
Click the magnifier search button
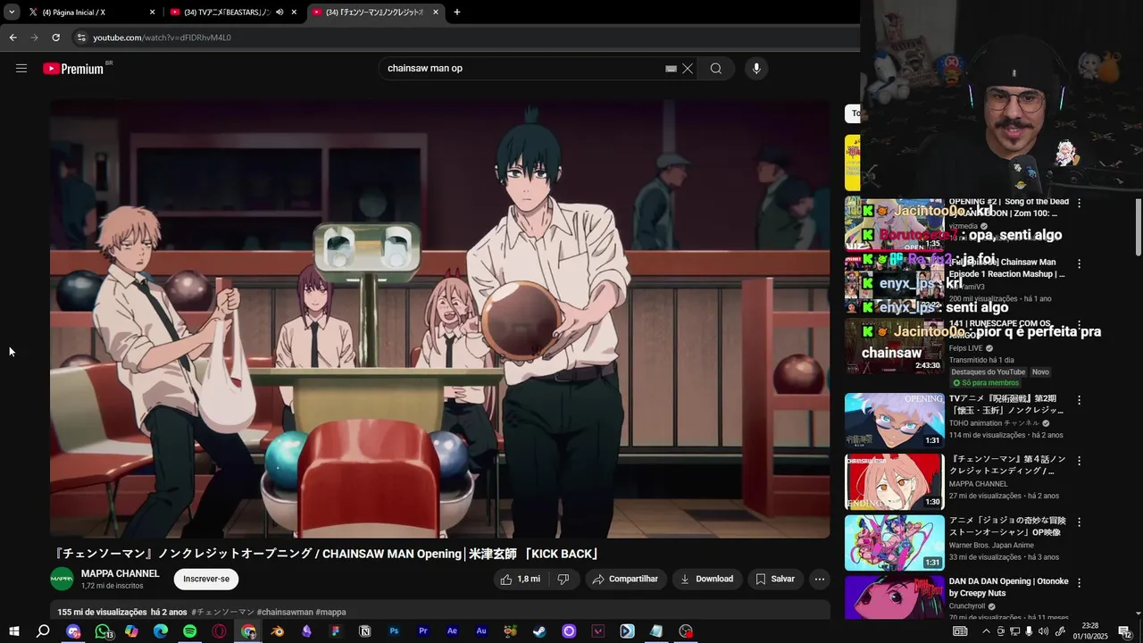pos(715,69)
